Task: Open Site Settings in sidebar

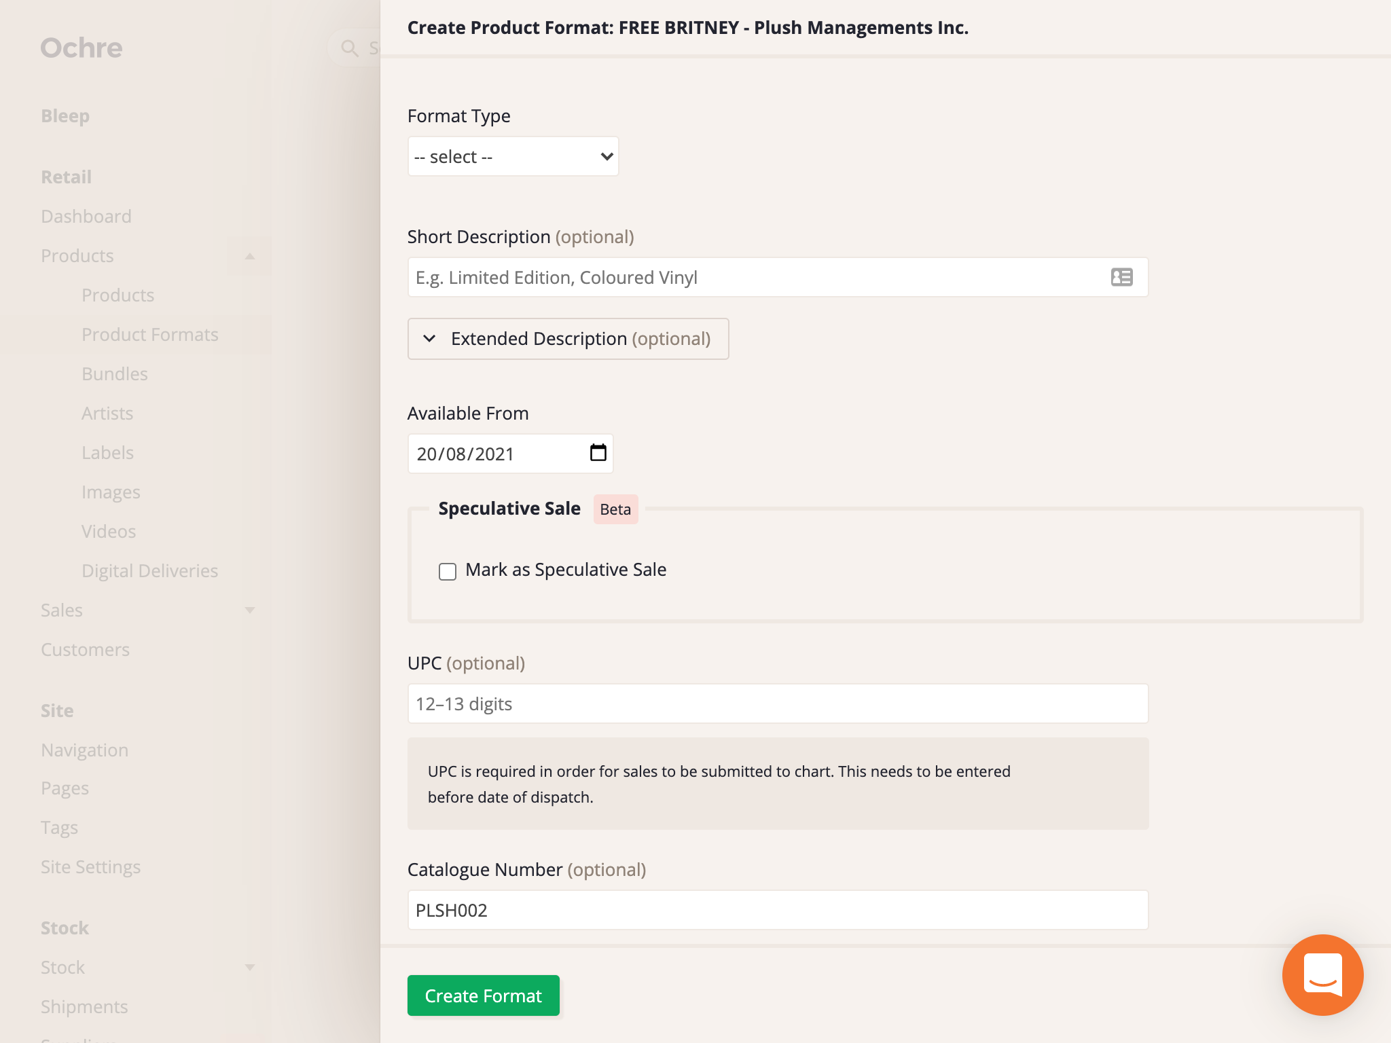Action: pos(91,867)
